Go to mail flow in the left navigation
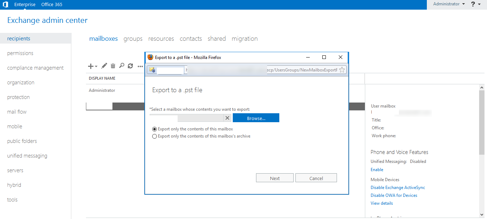The image size is (487, 219). pos(17,112)
